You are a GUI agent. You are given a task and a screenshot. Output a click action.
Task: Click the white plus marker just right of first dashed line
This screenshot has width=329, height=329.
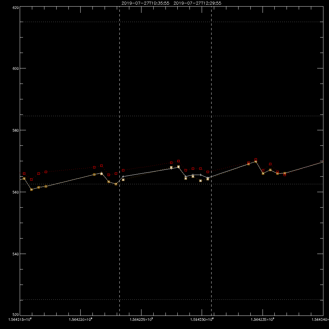coord(123,176)
